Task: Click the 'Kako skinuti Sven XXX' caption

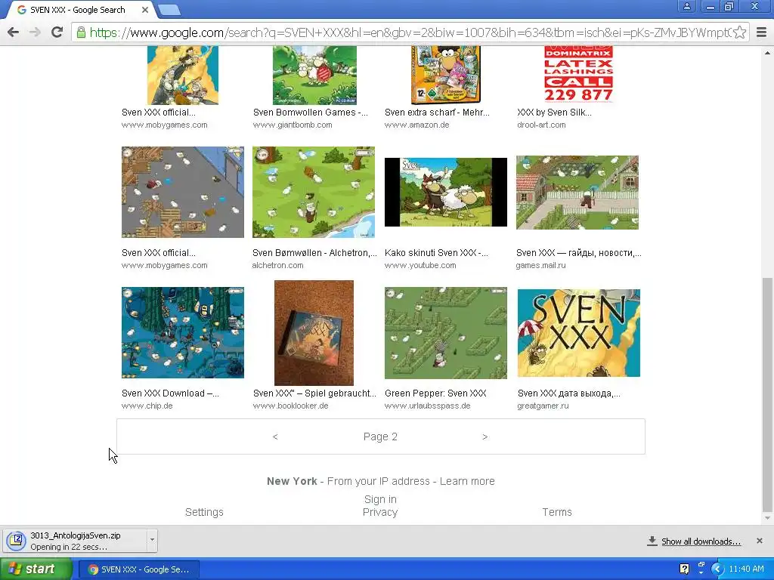Action: (436, 253)
